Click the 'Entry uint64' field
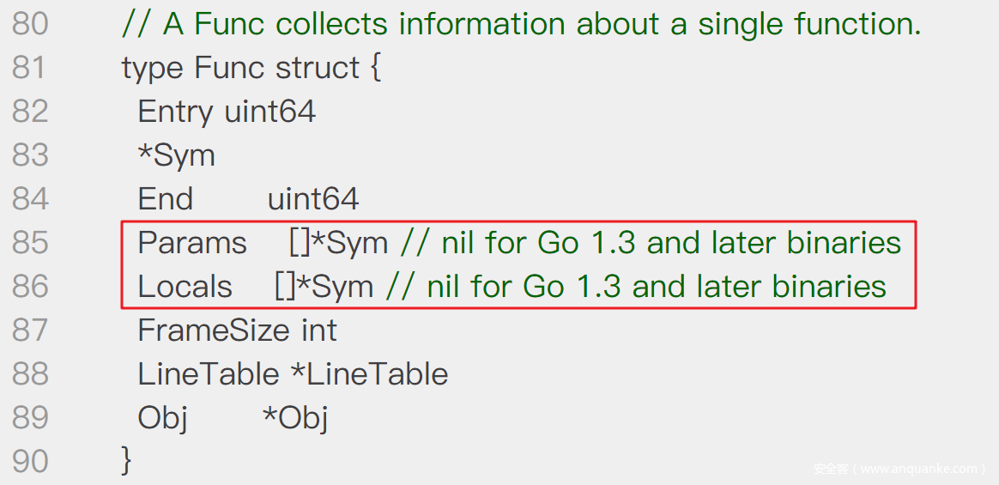999x485 pixels. click(x=227, y=112)
